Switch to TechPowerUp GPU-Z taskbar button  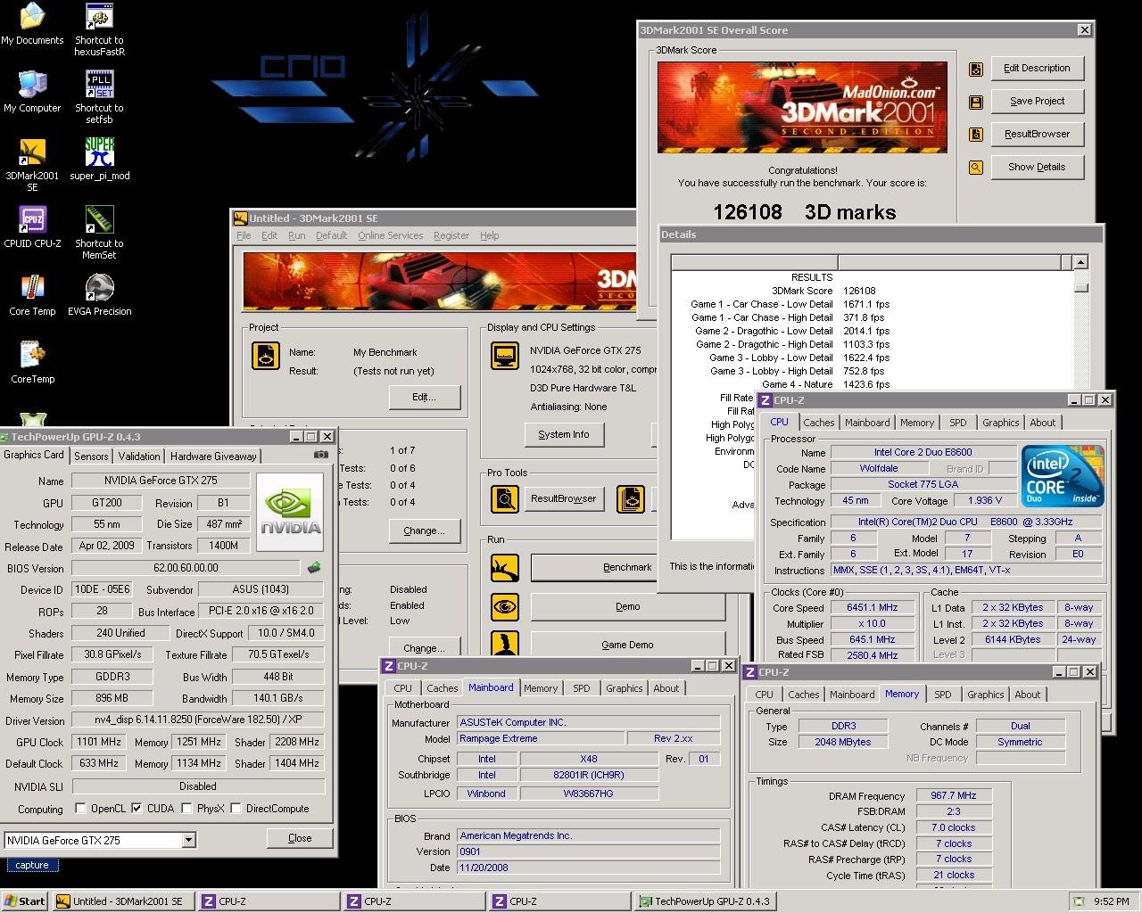click(704, 901)
